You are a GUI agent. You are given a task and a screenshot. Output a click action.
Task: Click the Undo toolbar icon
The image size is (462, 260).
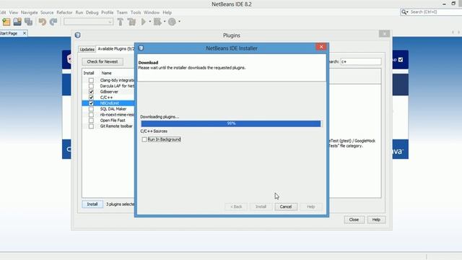pos(43,22)
